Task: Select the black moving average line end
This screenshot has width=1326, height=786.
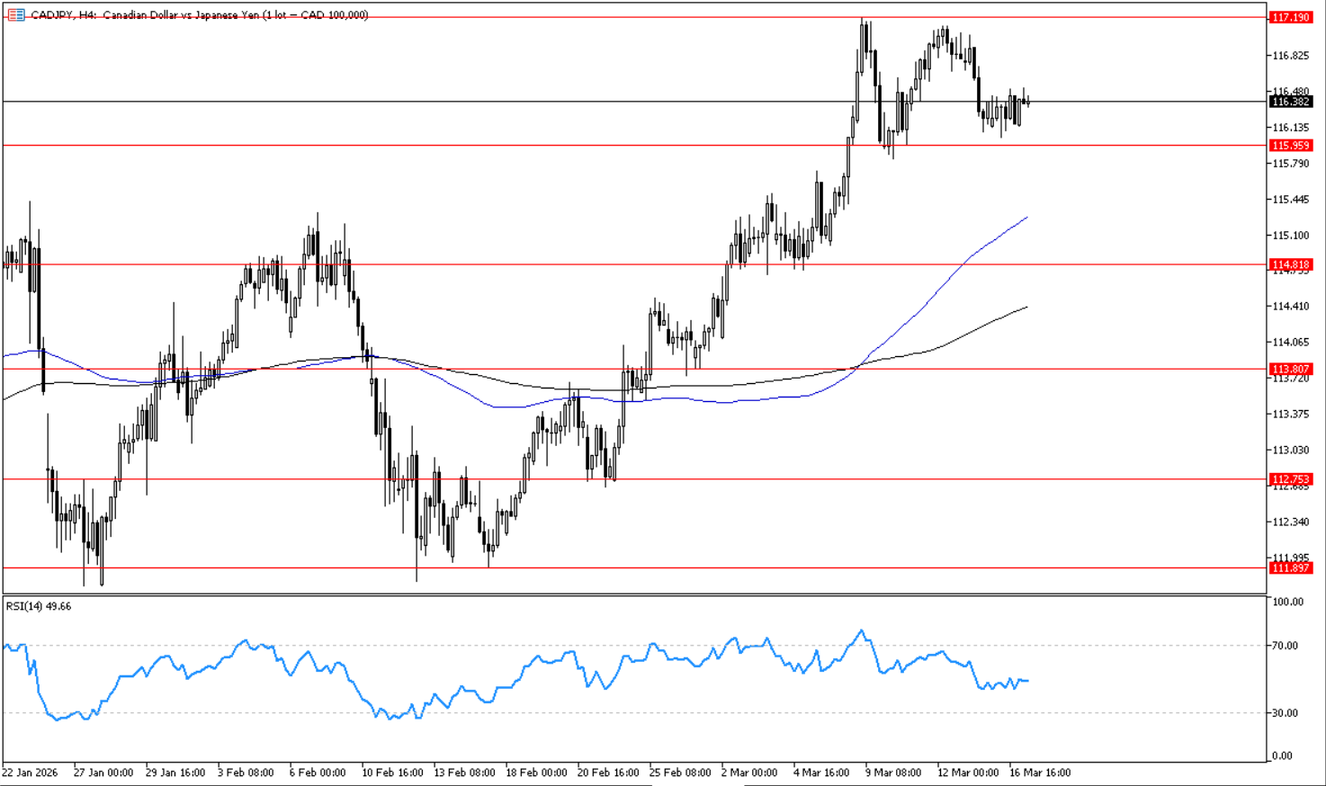Action: [1026, 308]
